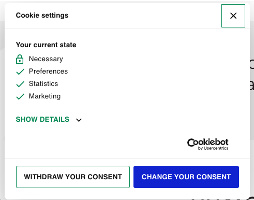Click Withdraw Your Consent button
The width and height of the screenshot is (254, 200).
73,177
